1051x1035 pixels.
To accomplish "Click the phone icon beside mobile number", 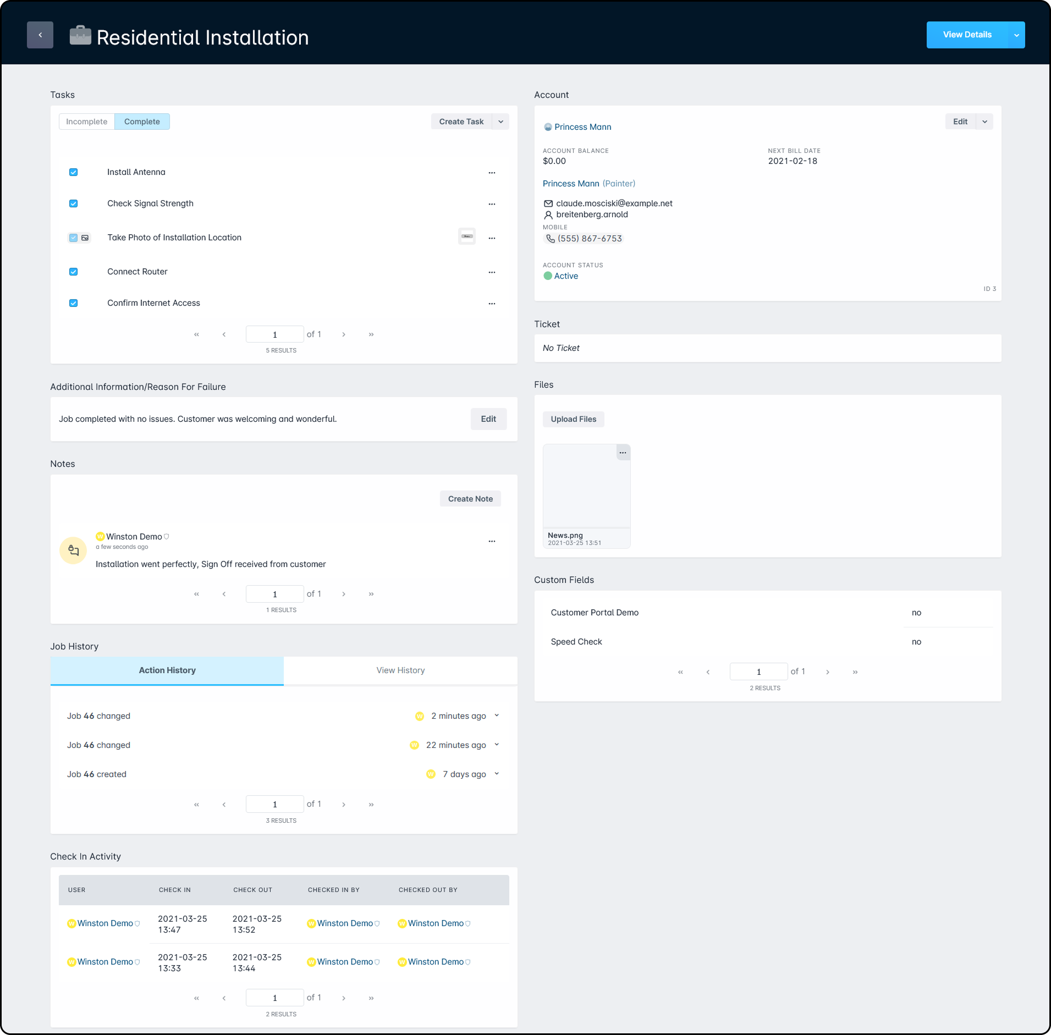I will (x=551, y=239).
